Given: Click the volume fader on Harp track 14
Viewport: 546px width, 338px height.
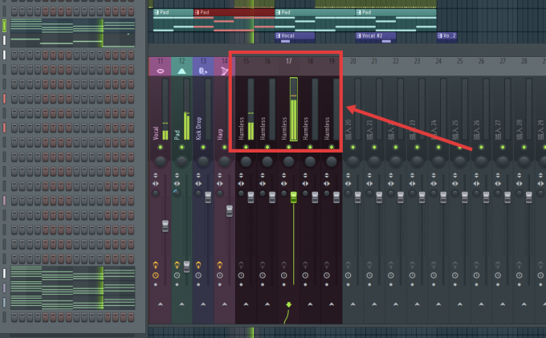Looking at the screenshot, I should click(x=229, y=211).
